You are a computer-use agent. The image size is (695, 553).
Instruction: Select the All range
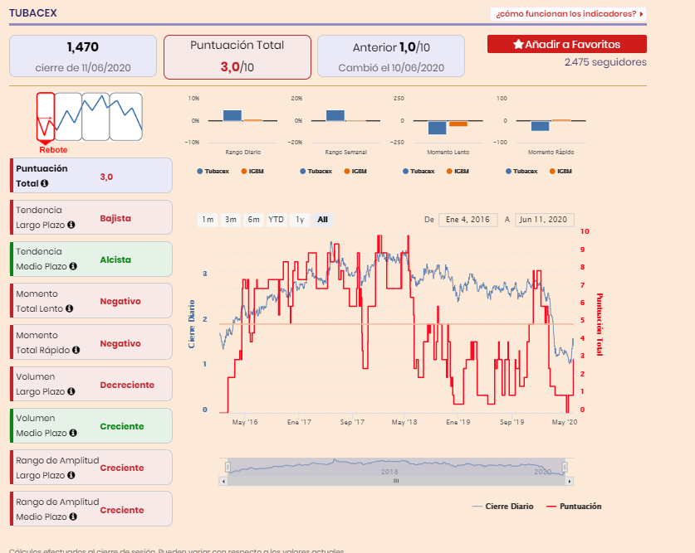pyautogui.click(x=323, y=220)
